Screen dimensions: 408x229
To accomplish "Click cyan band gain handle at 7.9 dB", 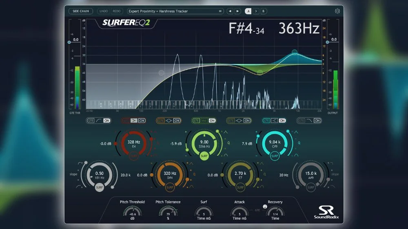I will [x=258, y=136].
